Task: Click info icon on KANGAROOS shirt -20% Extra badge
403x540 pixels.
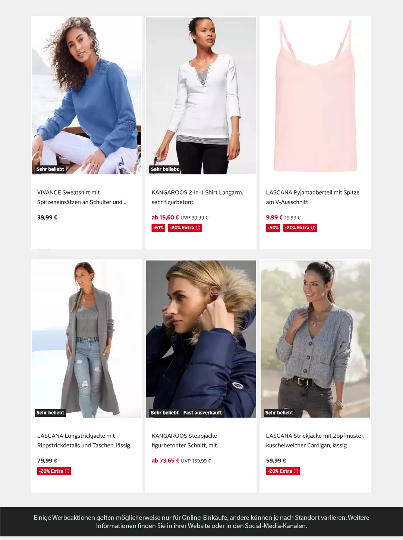Action: tap(198, 228)
